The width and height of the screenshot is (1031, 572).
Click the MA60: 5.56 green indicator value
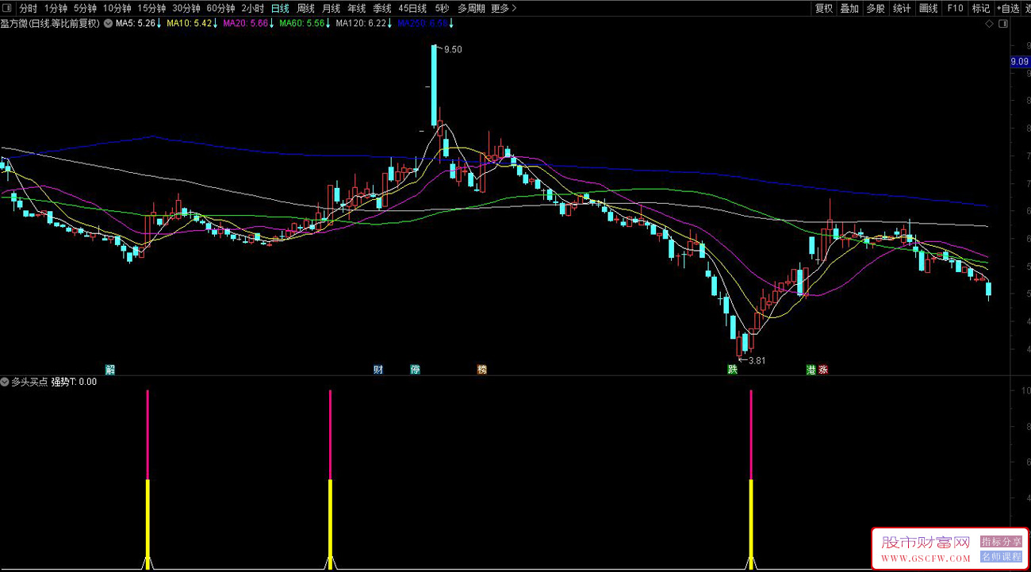click(305, 24)
